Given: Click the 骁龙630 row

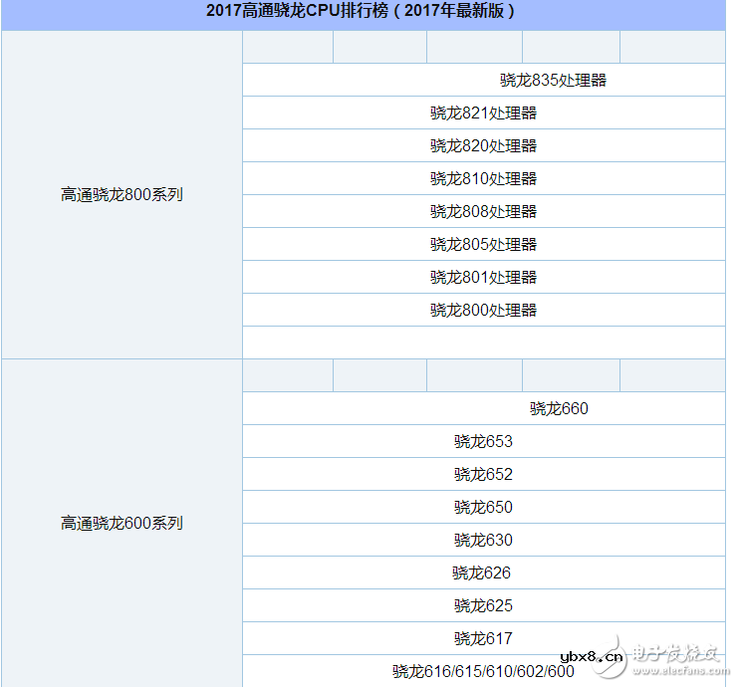Looking at the screenshot, I should tap(483, 541).
